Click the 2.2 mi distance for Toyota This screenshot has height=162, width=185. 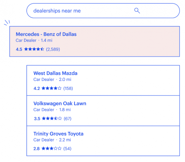[65, 140]
